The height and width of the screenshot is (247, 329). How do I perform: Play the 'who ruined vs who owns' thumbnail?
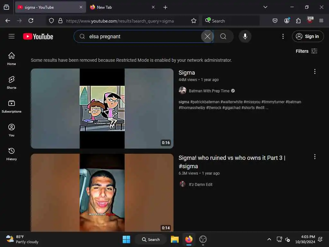pos(102,193)
